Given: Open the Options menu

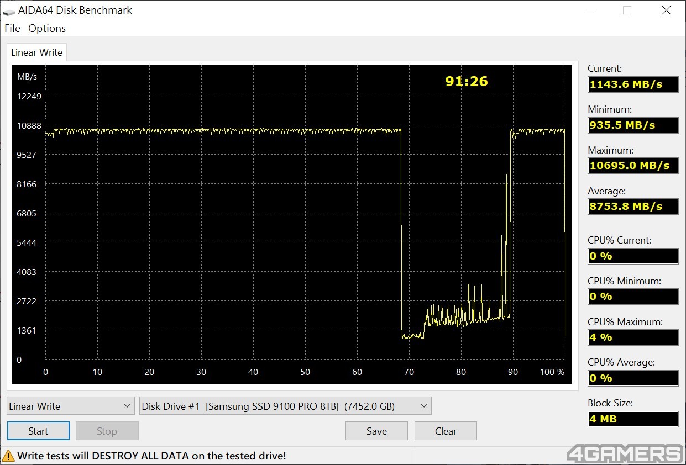Looking at the screenshot, I should (x=47, y=28).
